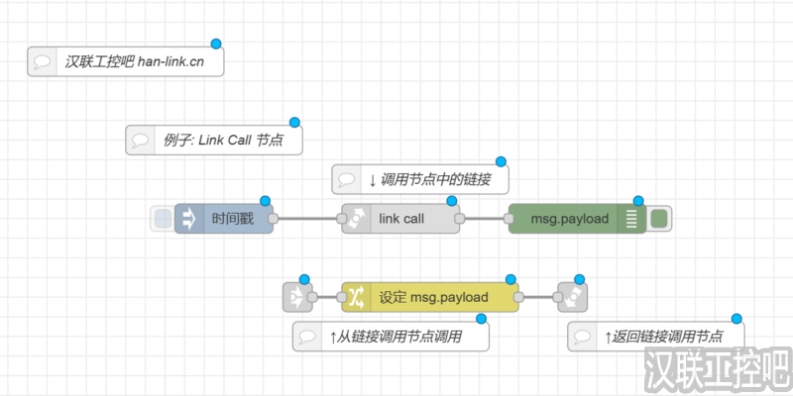Click the input port of msg.payload debug node
This screenshot has height=396, width=793.
pos(508,219)
